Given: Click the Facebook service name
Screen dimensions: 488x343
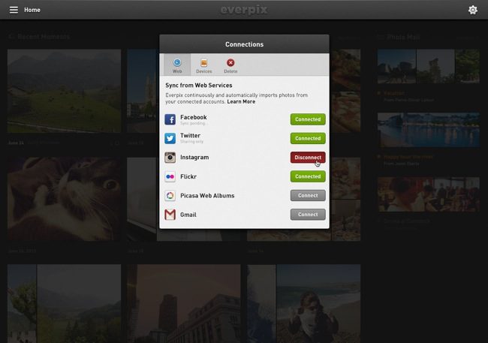Looking at the screenshot, I should 194,117.
